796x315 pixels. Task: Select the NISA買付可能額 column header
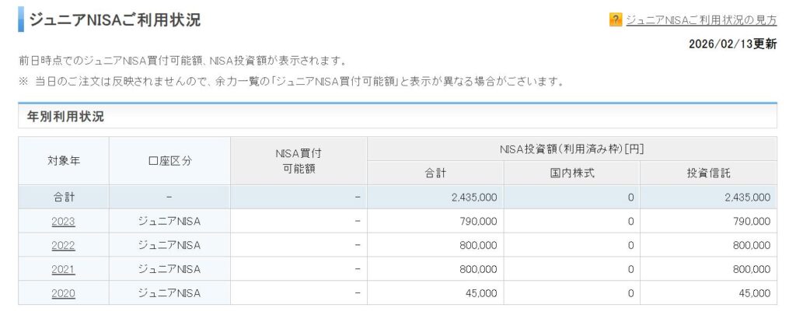pos(298,161)
